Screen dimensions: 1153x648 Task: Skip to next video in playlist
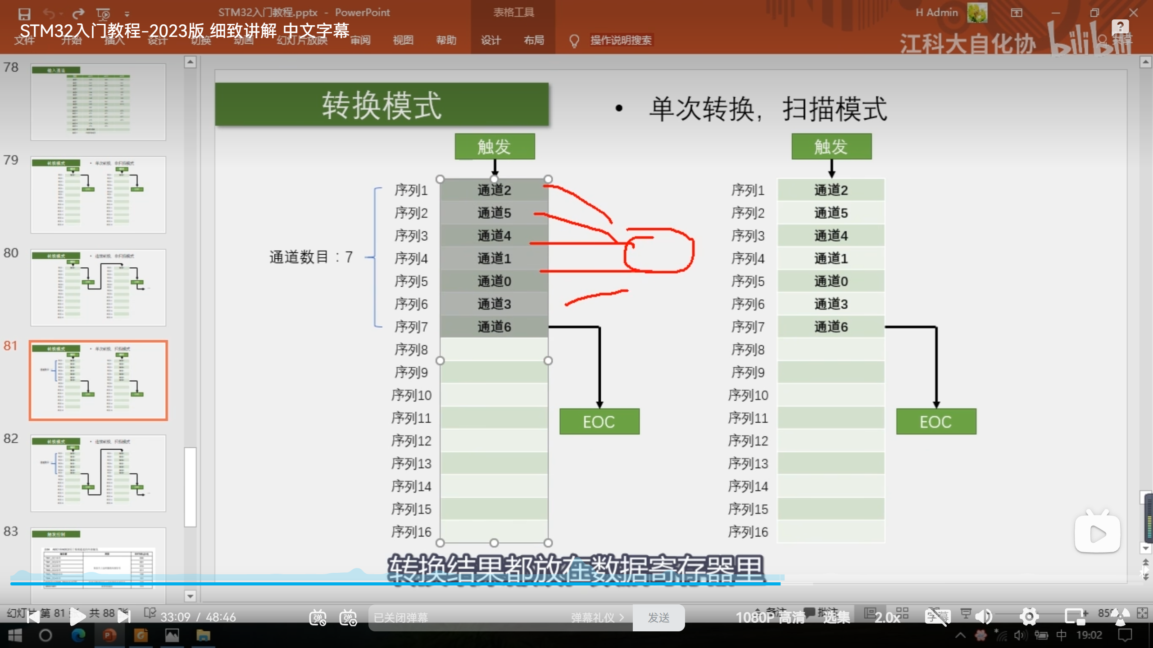pyautogui.click(x=124, y=617)
